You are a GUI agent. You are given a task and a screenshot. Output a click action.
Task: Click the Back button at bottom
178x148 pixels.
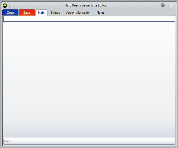(8, 141)
